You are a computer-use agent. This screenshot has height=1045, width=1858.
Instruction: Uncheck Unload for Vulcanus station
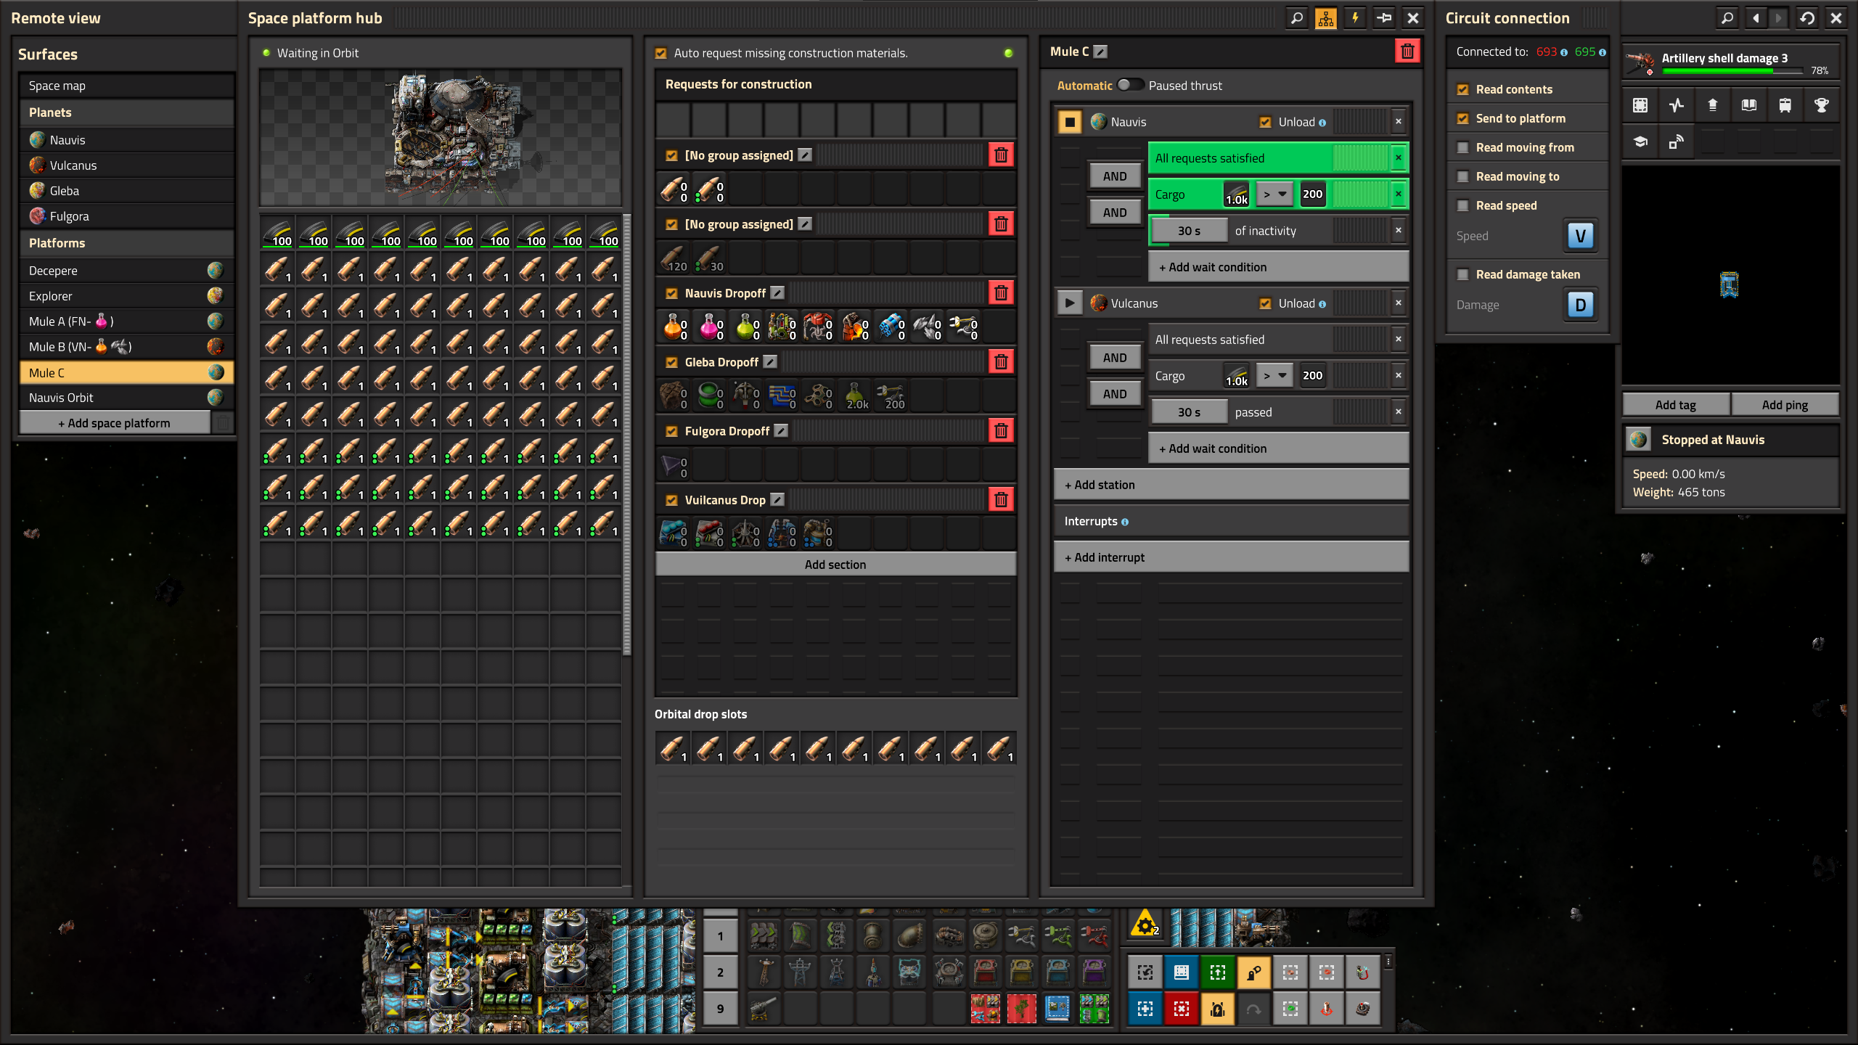1266,303
